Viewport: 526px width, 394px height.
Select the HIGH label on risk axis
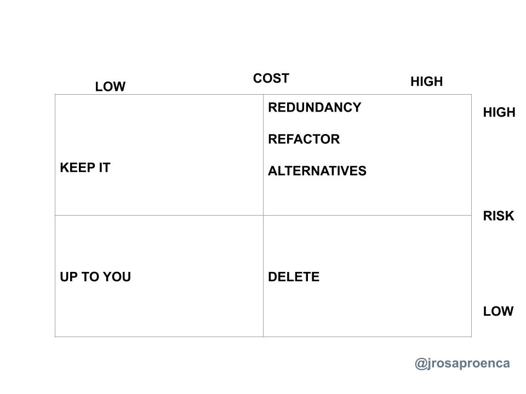[499, 112]
